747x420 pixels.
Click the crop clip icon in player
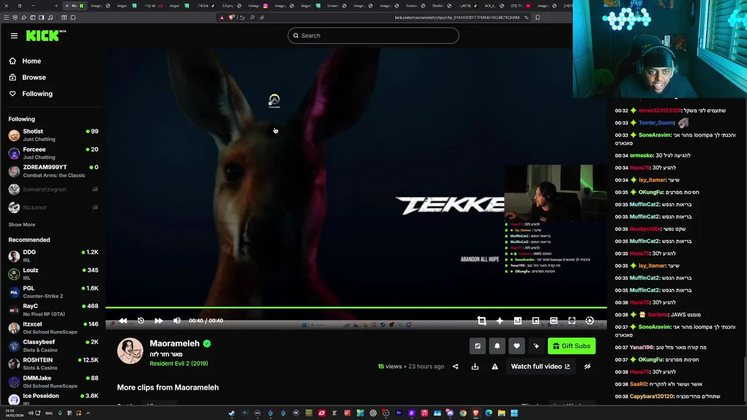tap(481, 320)
